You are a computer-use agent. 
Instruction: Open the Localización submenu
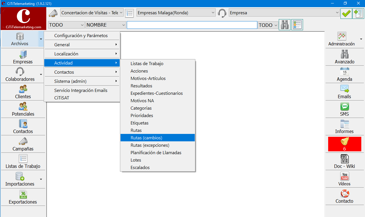(x=82, y=54)
